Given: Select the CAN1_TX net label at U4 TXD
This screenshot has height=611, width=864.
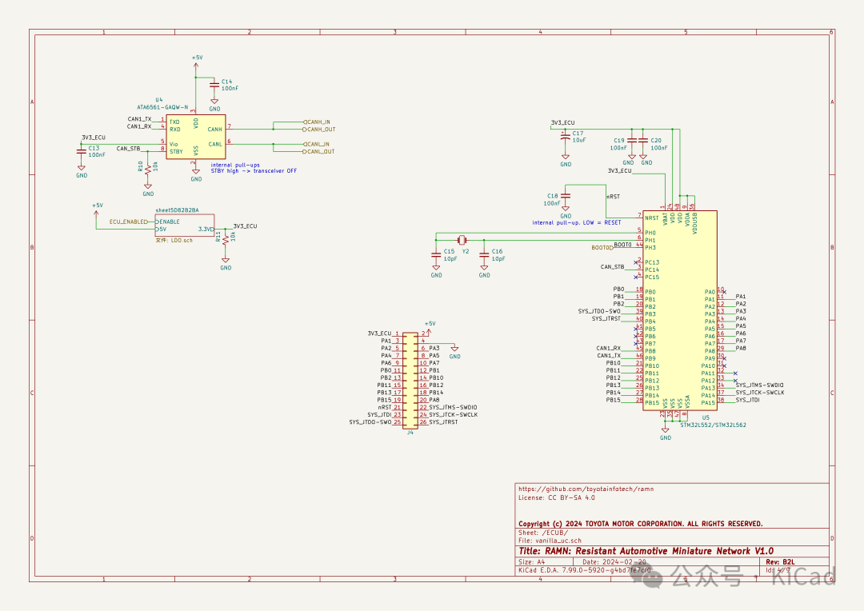Looking at the screenshot, I should click(139, 119).
